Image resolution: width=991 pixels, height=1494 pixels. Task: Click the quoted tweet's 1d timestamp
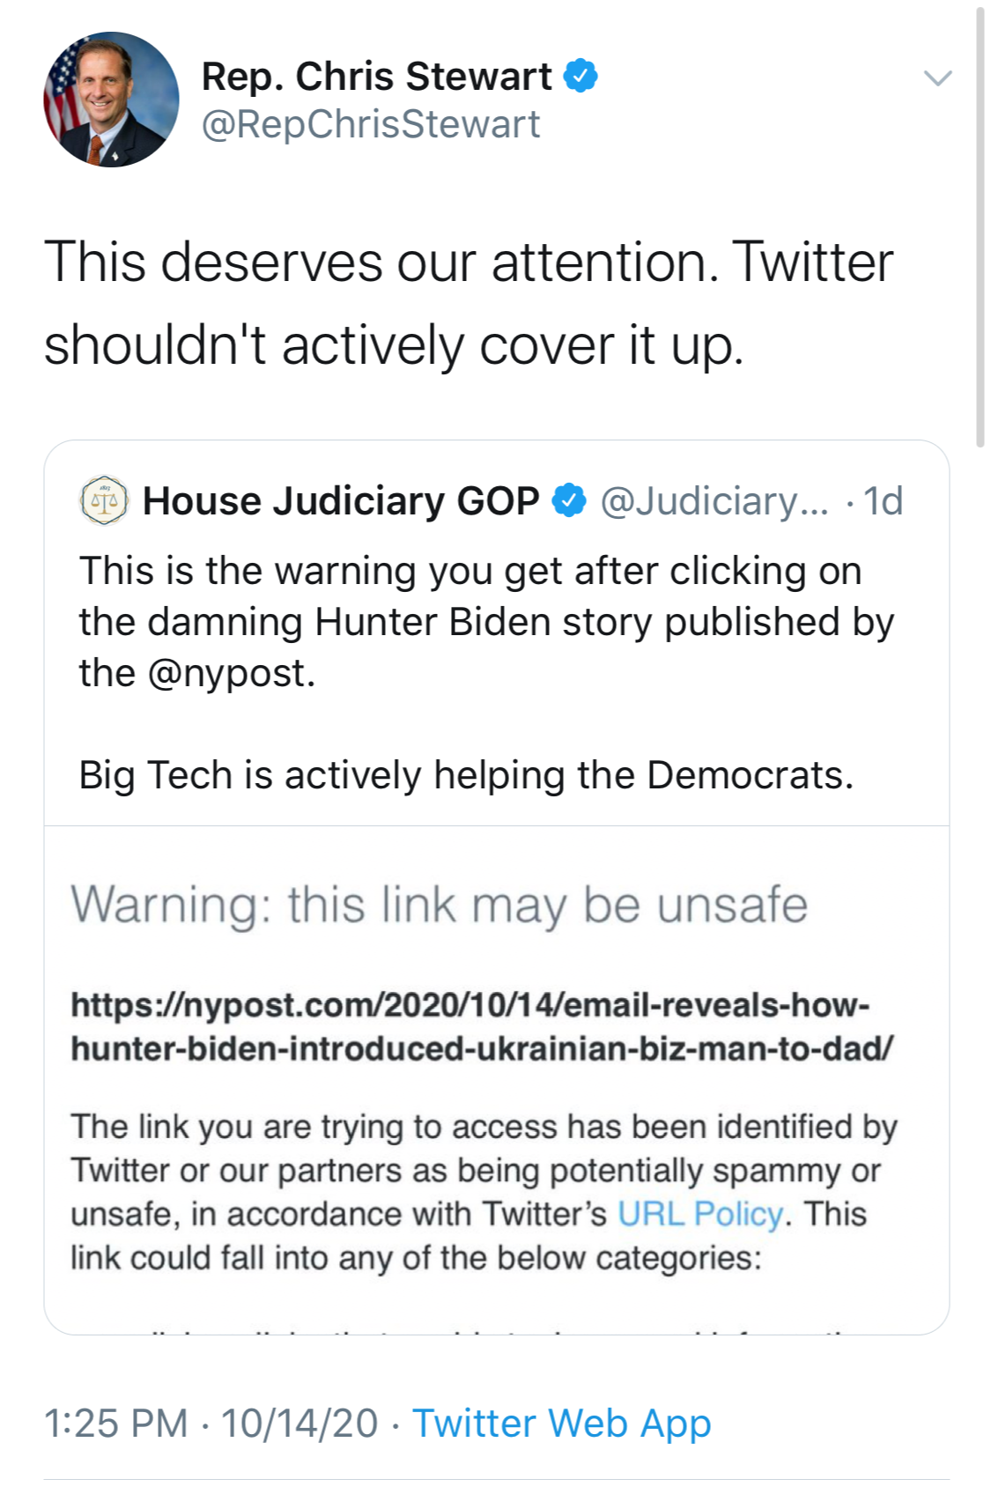click(883, 501)
